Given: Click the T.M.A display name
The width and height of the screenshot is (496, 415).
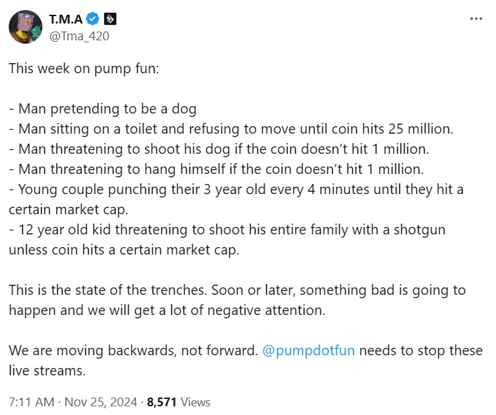Looking at the screenshot, I should point(67,19).
